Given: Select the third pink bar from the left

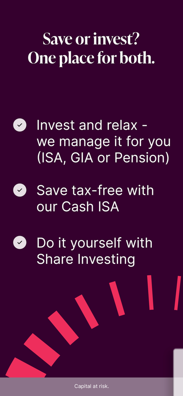Looking at the screenshot, I should click(x=63, y=328).
